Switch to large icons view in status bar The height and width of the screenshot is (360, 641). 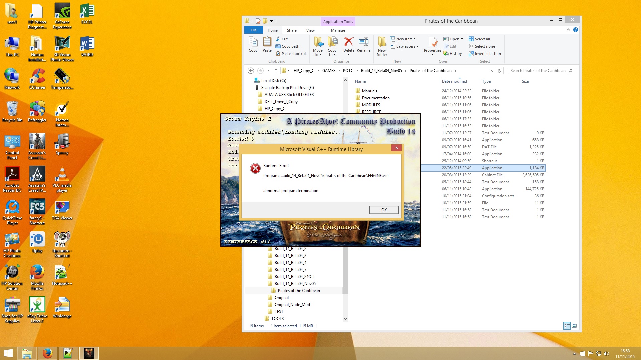(574, 326)
